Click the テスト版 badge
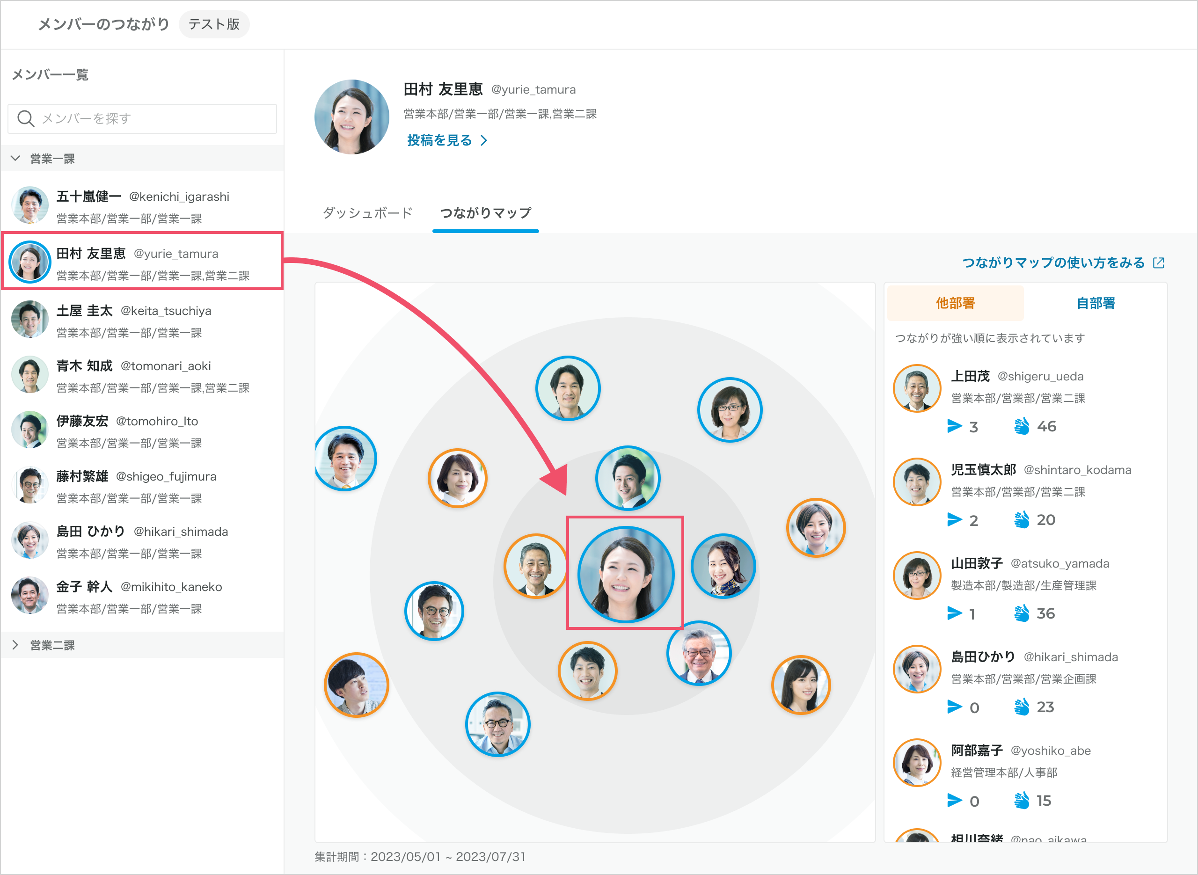This screenshot has height=875, width=1198. click(214, 24)
